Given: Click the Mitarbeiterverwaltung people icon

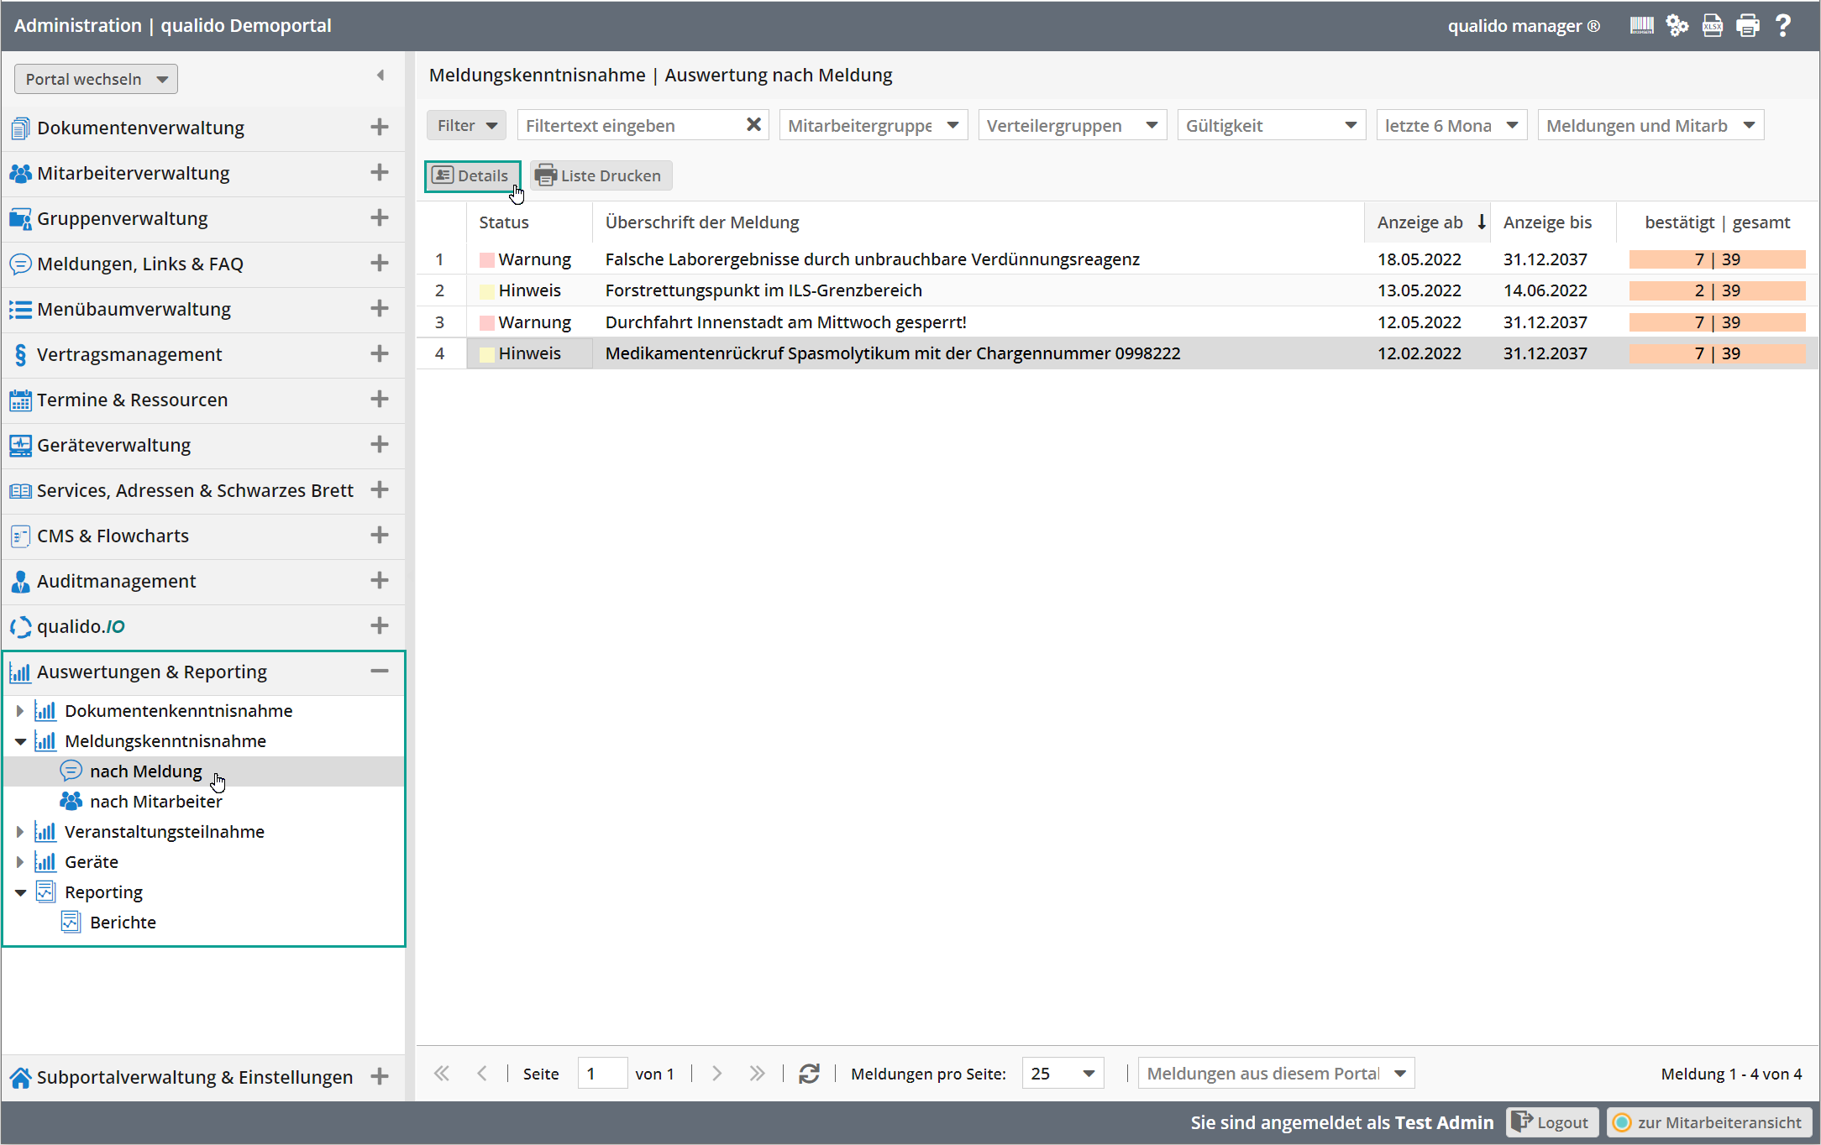Looking at the screenshot, I should pos(20,173).
